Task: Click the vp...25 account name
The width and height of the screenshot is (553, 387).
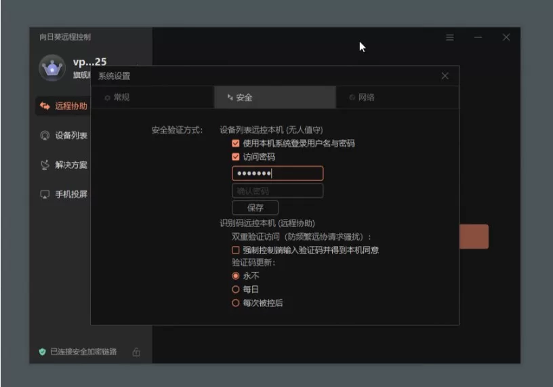Action: click(89, 62)
